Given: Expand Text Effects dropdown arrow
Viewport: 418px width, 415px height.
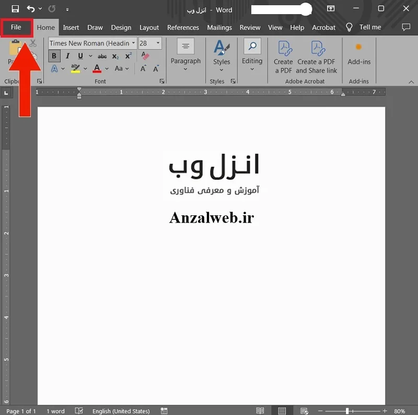Looking at the screenshot, I should (x=63, y=68).
